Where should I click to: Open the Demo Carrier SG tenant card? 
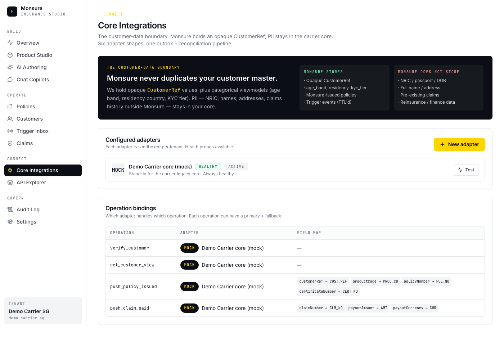(x=43, y=311)
